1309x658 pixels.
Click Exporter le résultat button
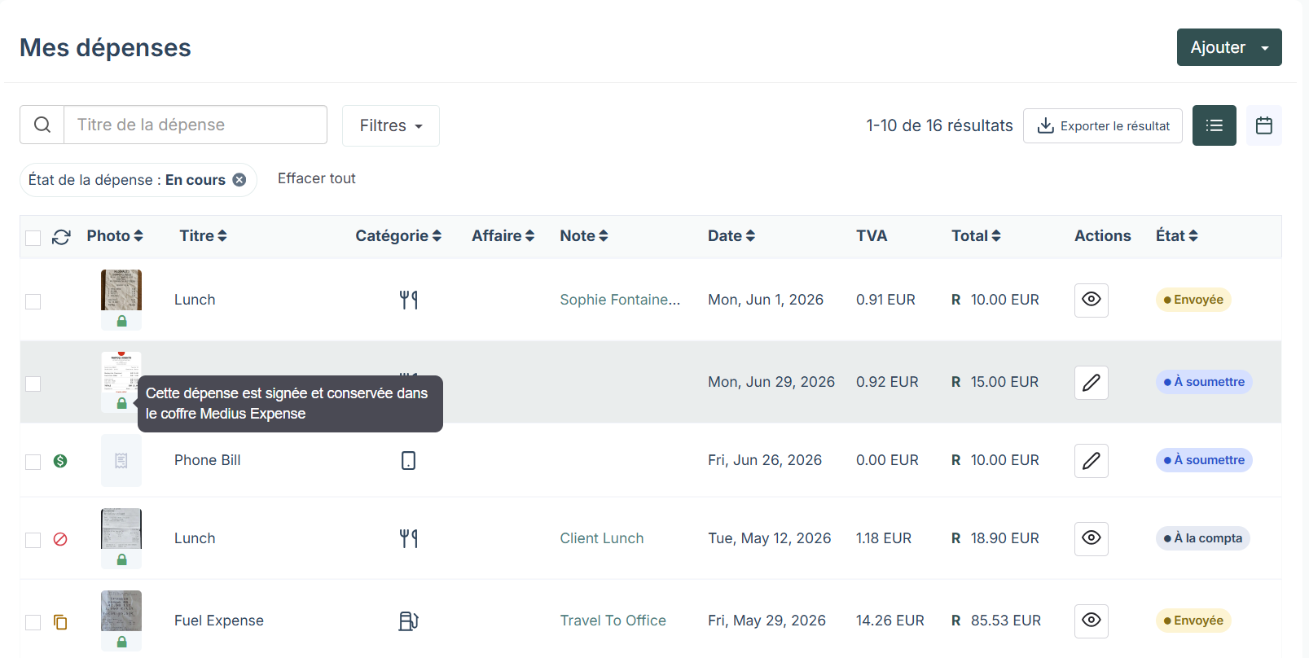coord(1103,125)
